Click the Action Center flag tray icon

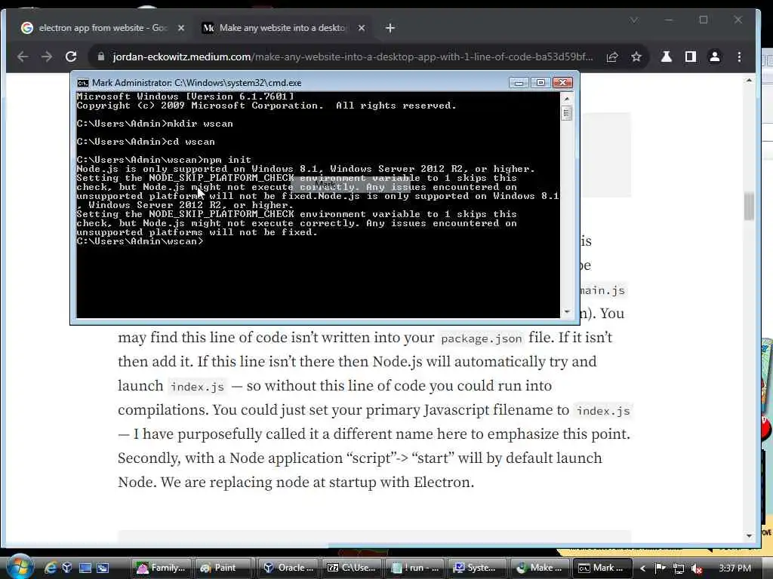pyautogui.click(x=661, y=568)
